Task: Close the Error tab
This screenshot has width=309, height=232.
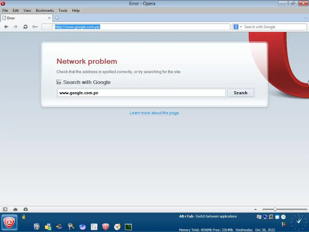Action: coord(49,18)
